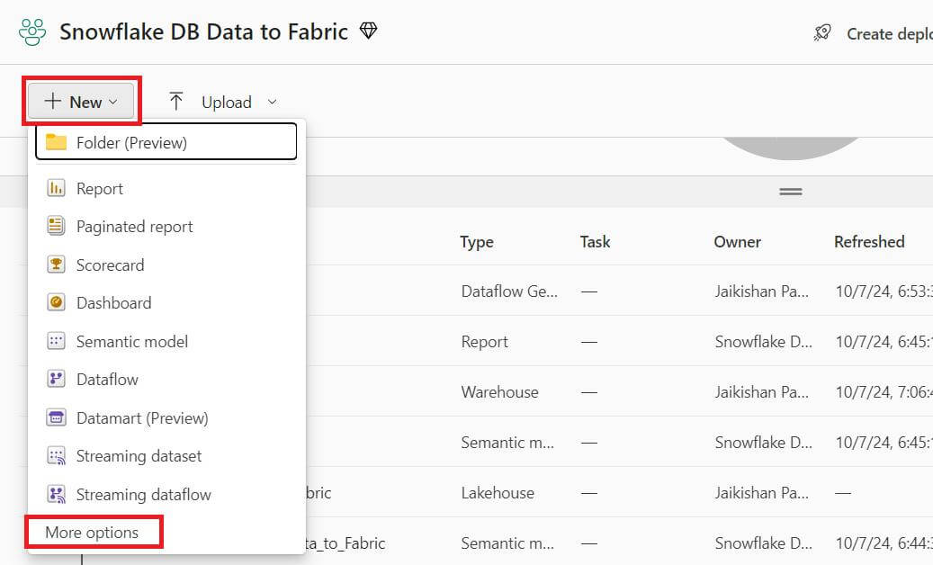Click the Semantic model dots icon
The image size is (933, 565).
click(56, 341)
